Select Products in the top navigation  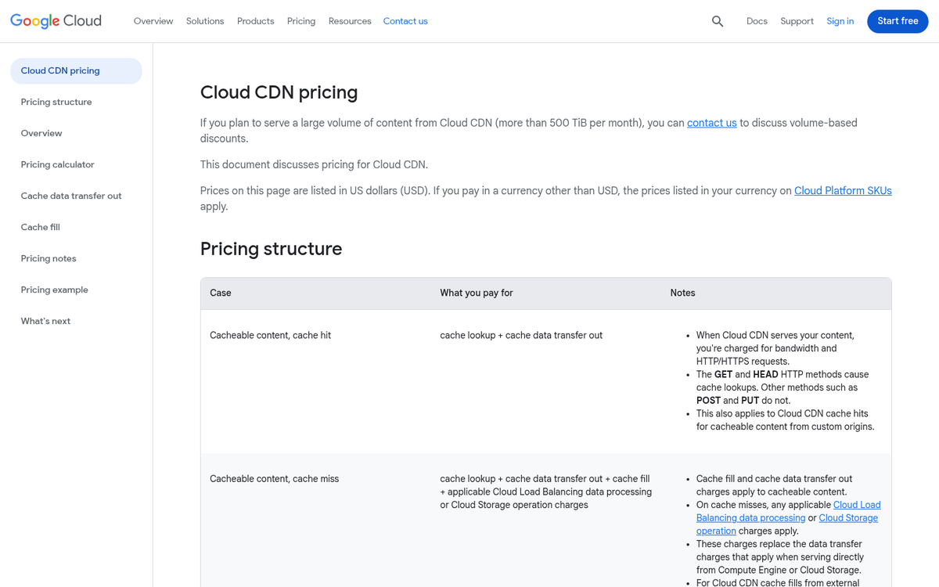255,21
